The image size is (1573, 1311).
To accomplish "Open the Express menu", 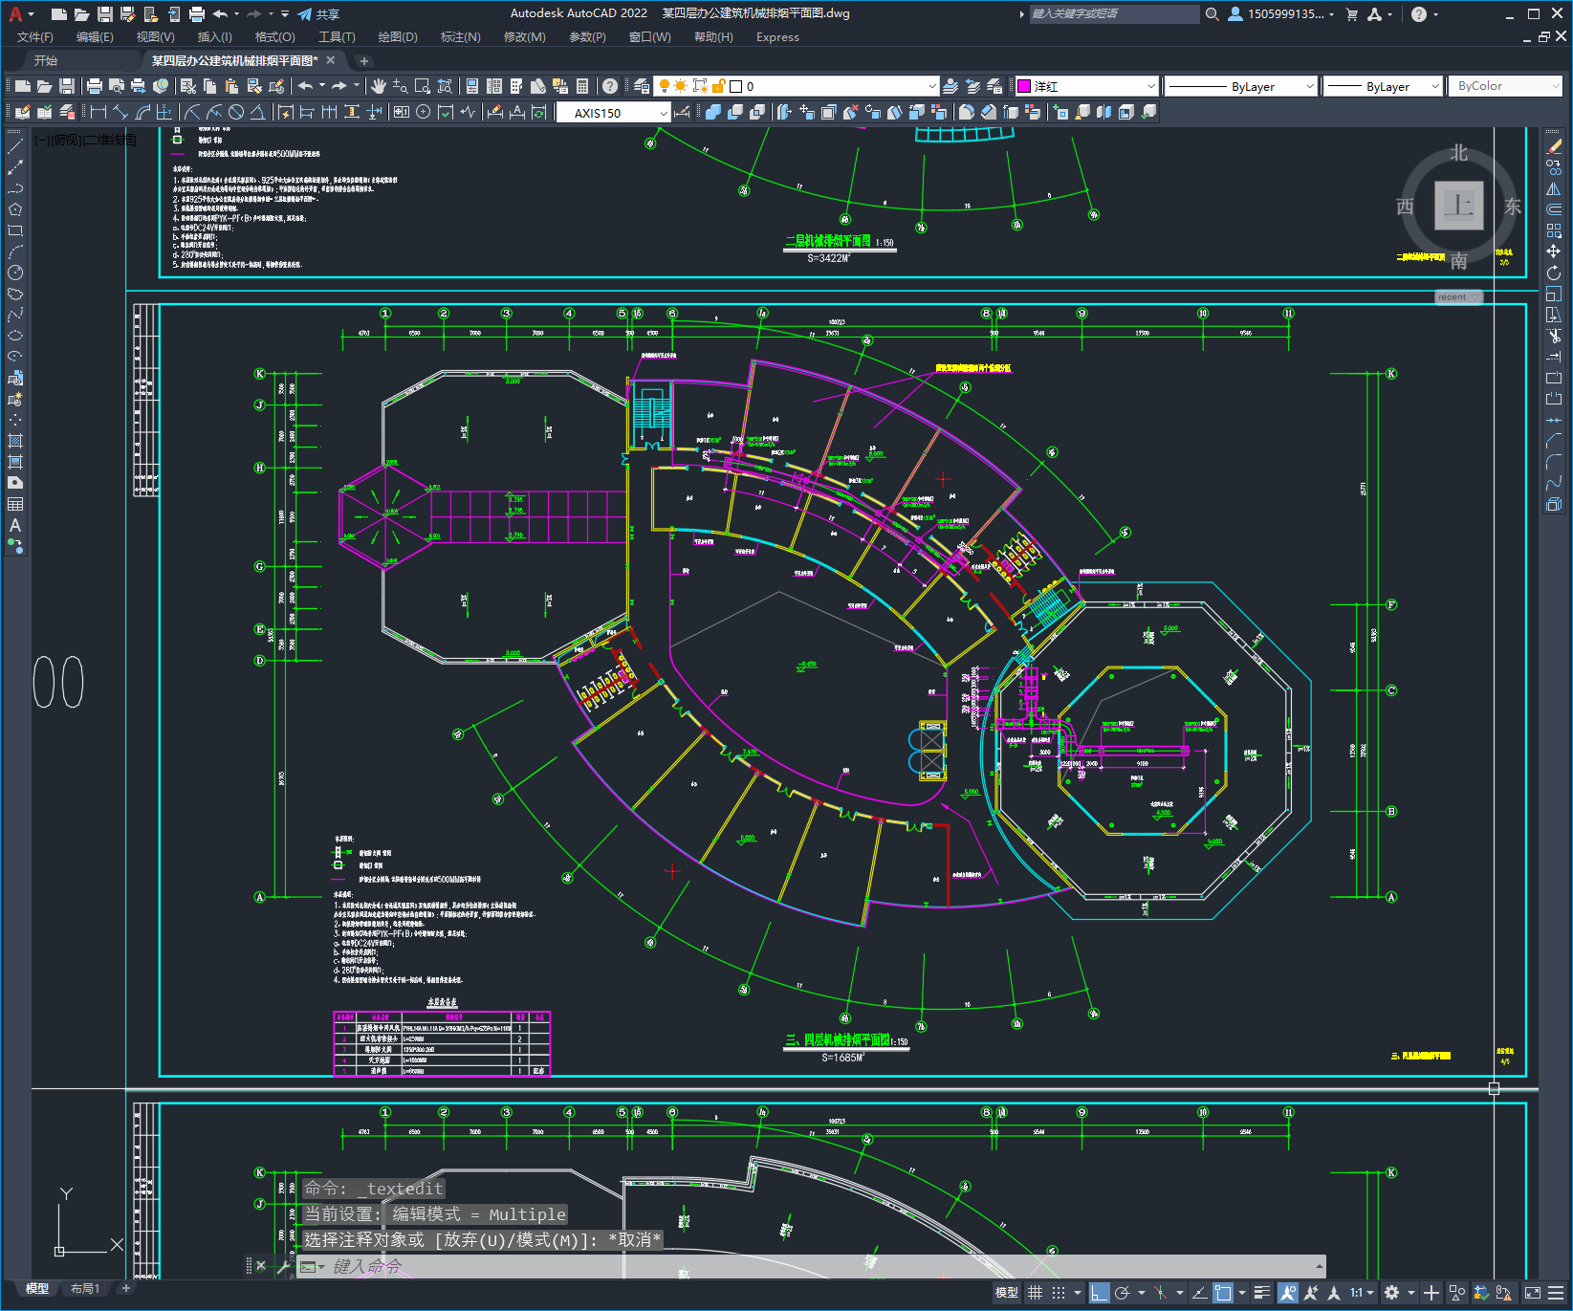I will pyautogui.click(x=777, y=37).
